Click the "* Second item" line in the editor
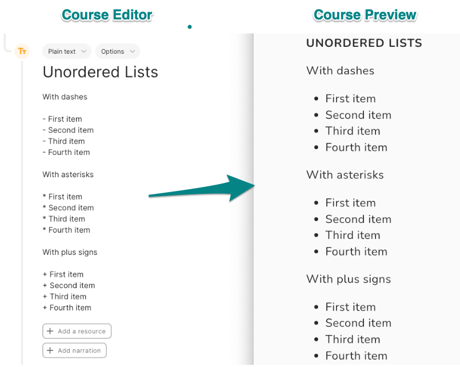Image resolution: width=460 pixels, height=367 pixels. tap(68, 208)
